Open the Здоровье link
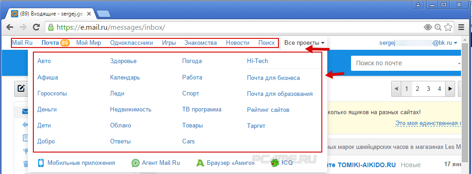Viewport: 472px width, 174px height. point(123,61)
